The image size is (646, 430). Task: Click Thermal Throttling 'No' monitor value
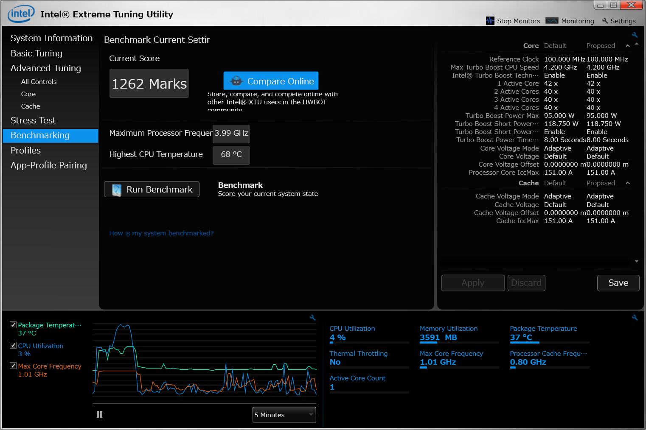335,362
